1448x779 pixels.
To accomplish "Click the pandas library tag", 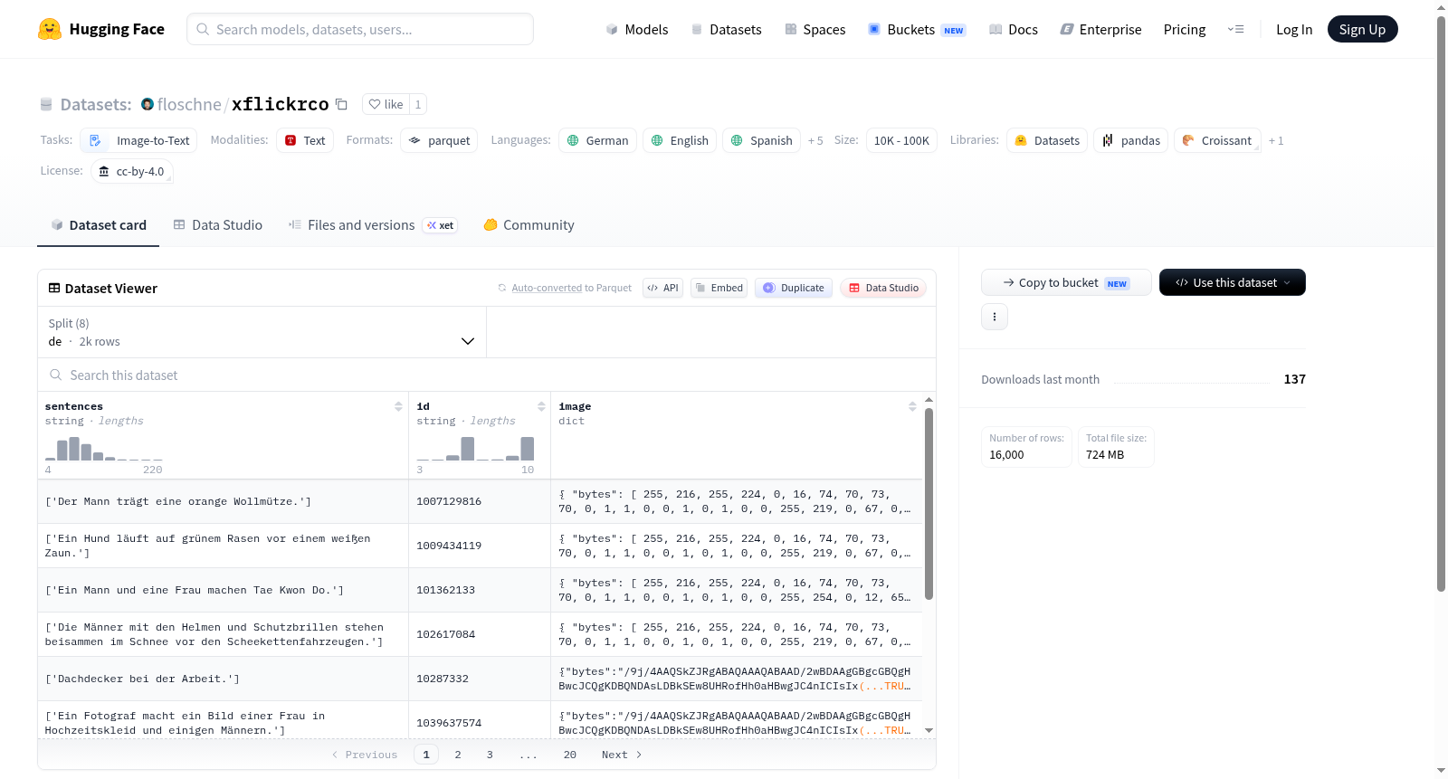I will 1131,140.
